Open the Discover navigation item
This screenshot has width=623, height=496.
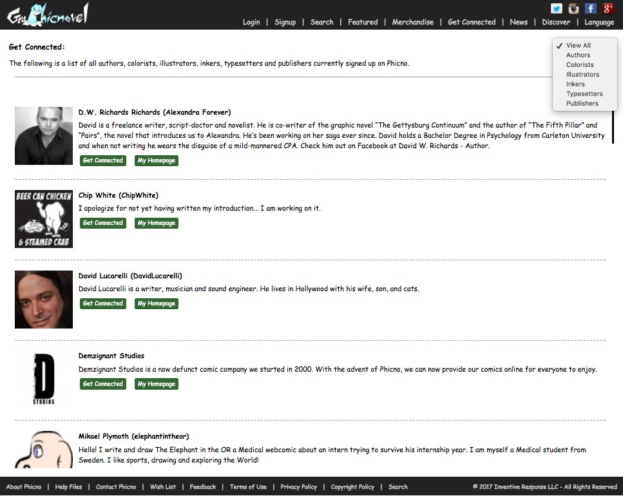pyautogui.click(x=556, y=23)
